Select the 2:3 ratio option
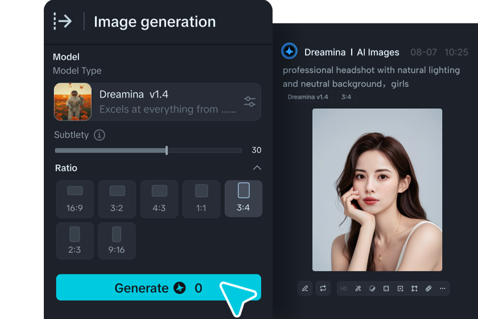 75,241
